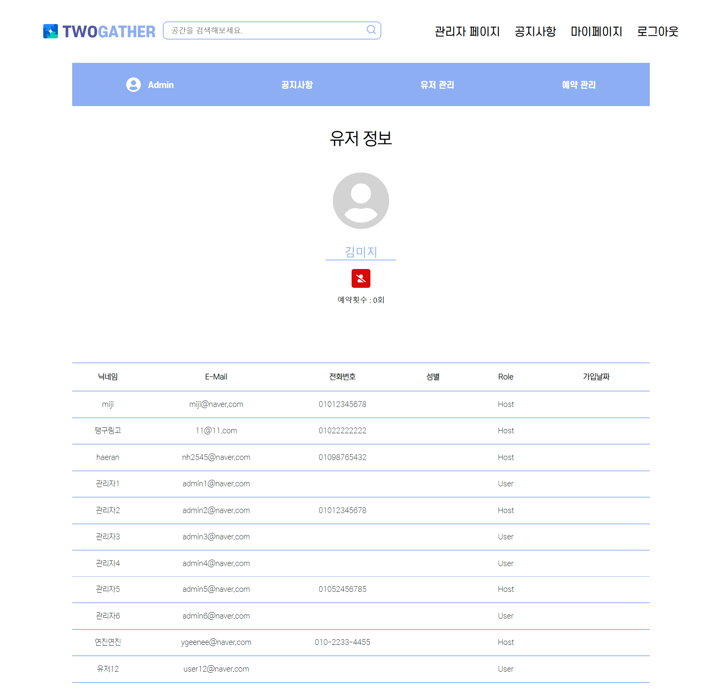Select the haeran nickname row
The height and width of the screenshot is (690, 722).
click(x=108, y=457)
